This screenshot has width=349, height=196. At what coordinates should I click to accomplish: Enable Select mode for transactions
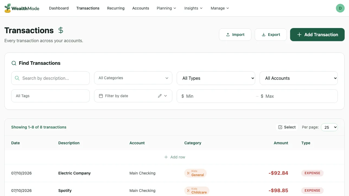click(x=287, y=127)
